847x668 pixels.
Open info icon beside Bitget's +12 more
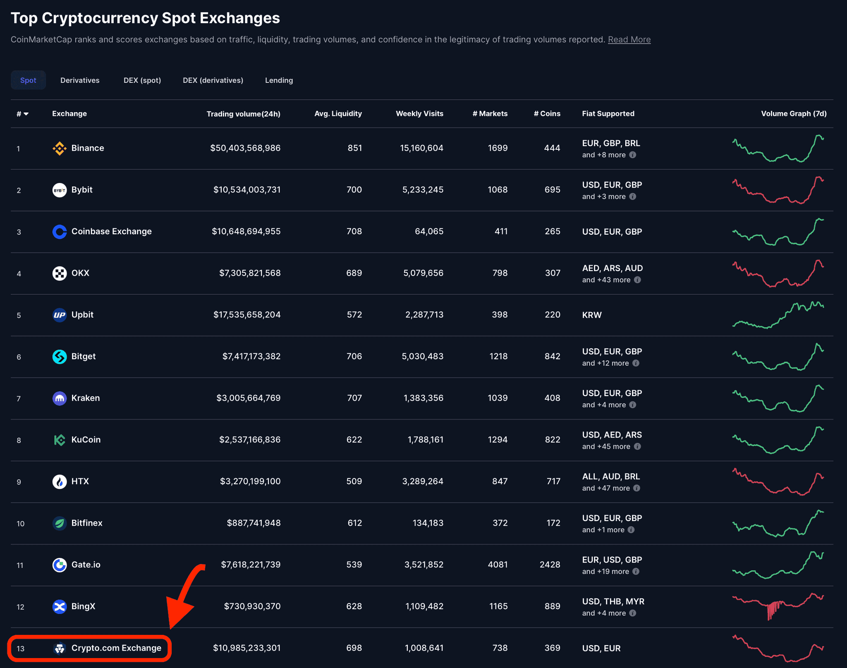pos(636,363)
